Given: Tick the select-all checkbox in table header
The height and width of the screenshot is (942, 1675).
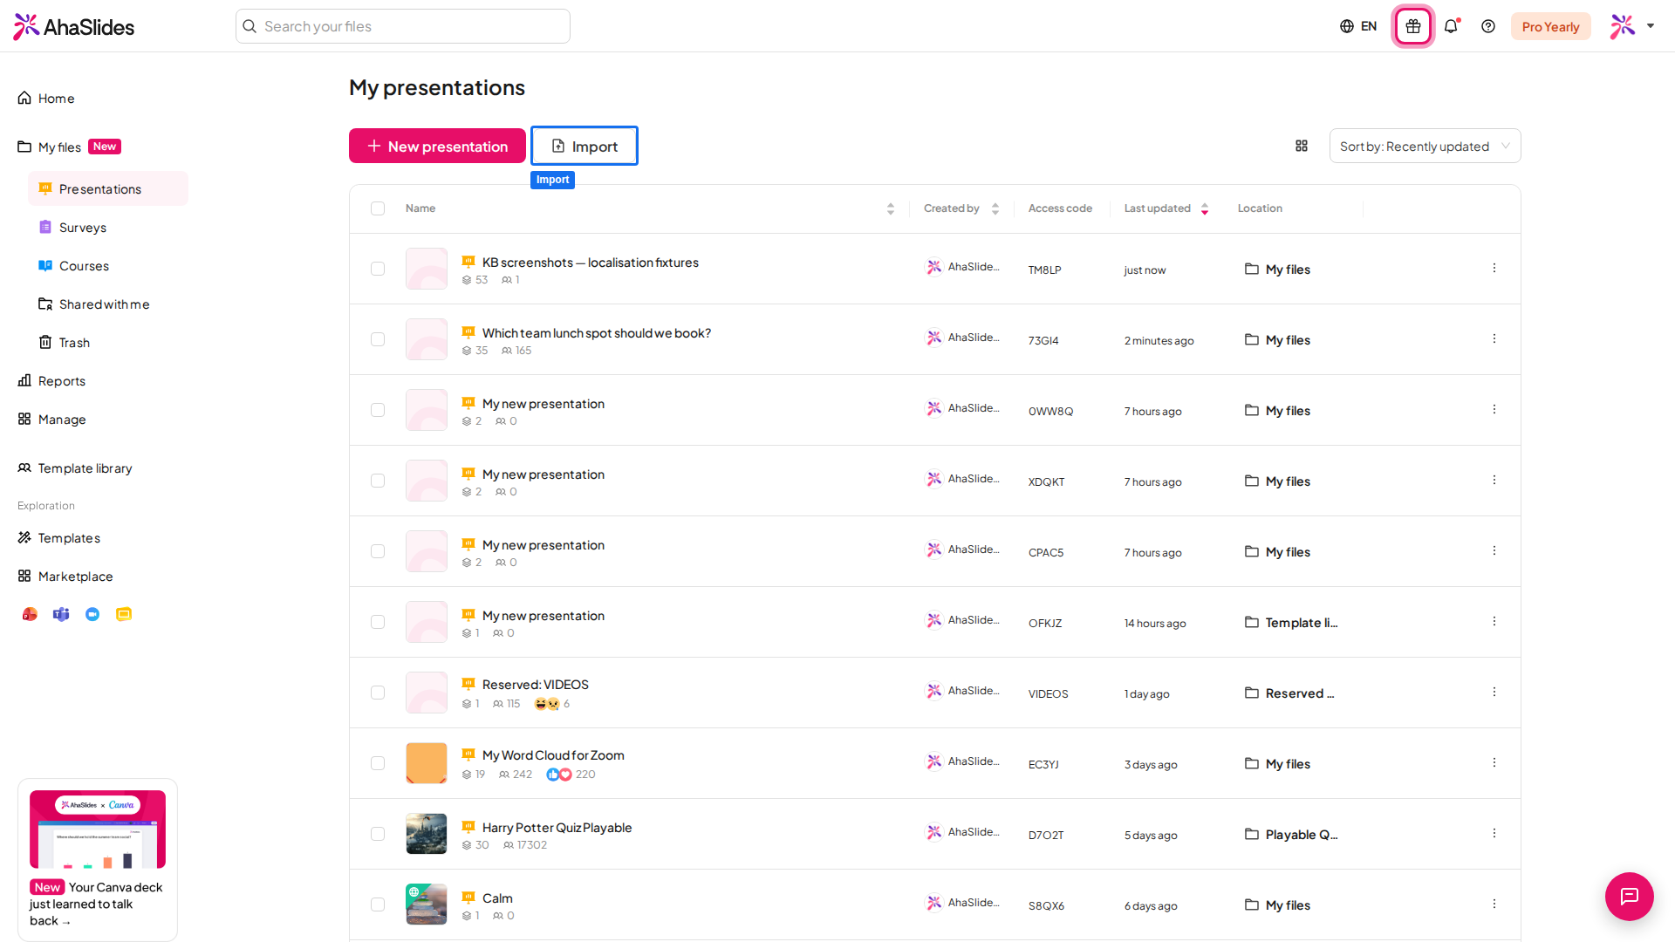Looking at the screenshot, I should pos(378,208).
